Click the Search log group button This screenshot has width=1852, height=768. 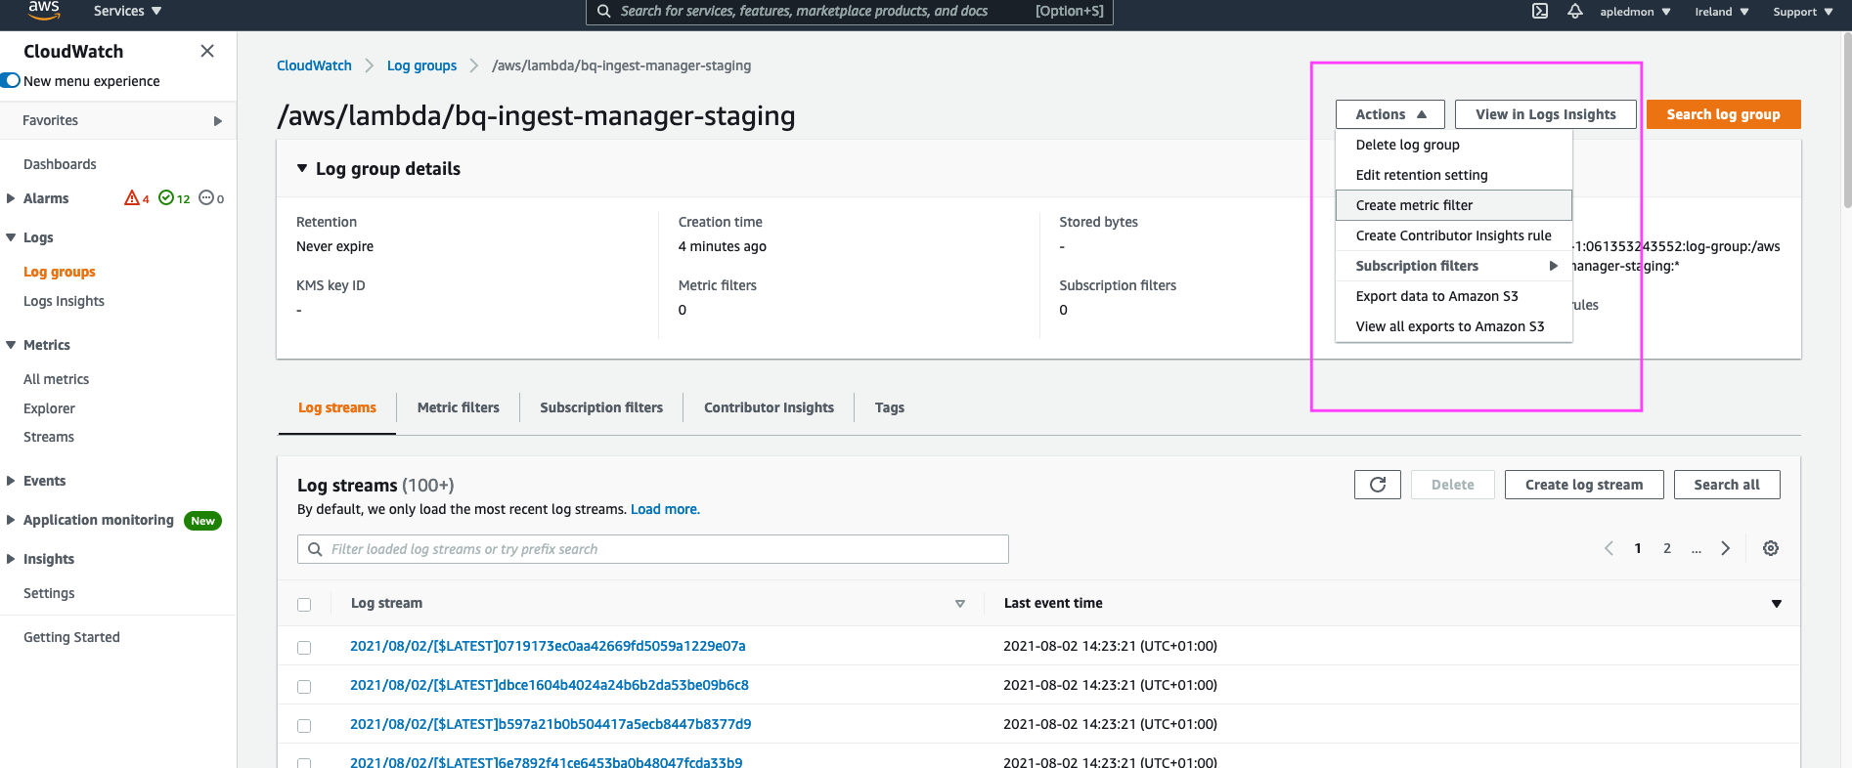tap(1723, 114)
